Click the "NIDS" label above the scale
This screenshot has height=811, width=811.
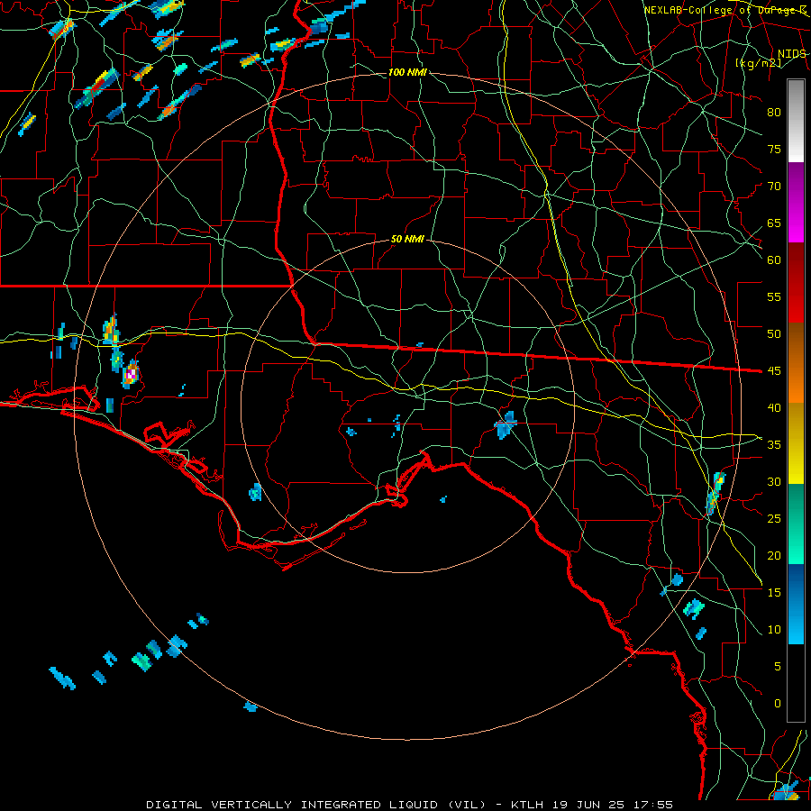click(x=791, y=54)
